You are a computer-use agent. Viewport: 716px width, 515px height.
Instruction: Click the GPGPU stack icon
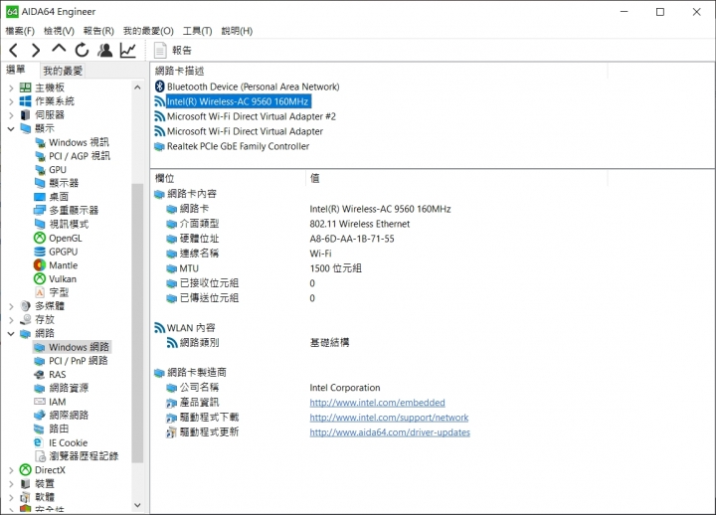coord(40,252)
